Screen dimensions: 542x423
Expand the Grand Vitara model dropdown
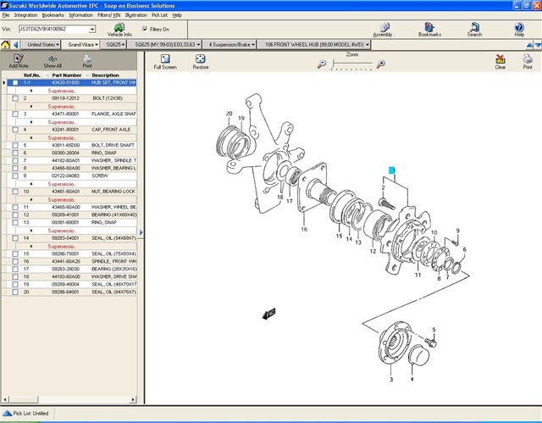click(x=85, y=43)
